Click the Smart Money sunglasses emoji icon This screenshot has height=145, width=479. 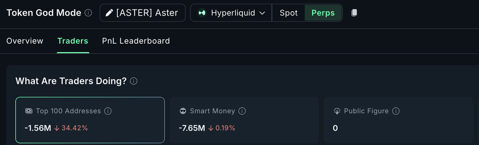(183, 111)
